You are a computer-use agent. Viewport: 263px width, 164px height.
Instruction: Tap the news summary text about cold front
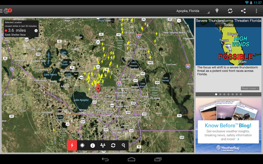(x=227, y=70)
